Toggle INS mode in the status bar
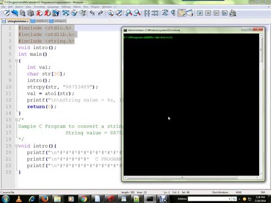Screen dimensions: 271x203 [263, 192]
